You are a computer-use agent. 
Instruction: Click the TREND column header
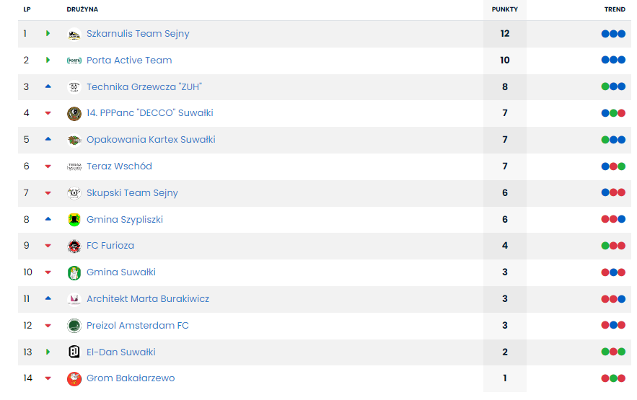pyautogui.click(x=615, y=9)
